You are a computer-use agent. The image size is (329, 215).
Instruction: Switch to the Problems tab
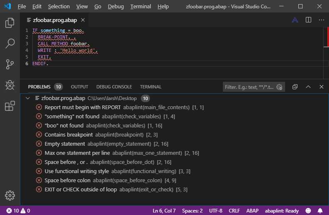(x=39, y=87)
